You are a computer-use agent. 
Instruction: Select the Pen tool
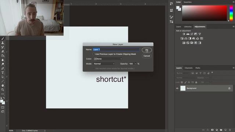[3, 69]
